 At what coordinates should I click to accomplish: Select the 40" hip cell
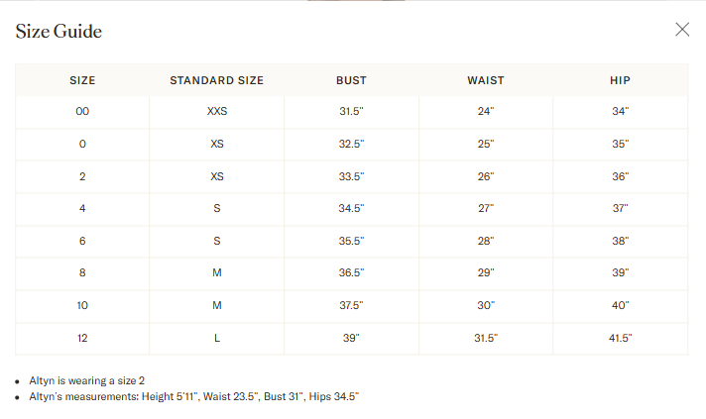click(x=621, y=306)
